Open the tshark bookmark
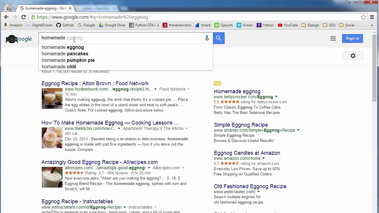 203,25
